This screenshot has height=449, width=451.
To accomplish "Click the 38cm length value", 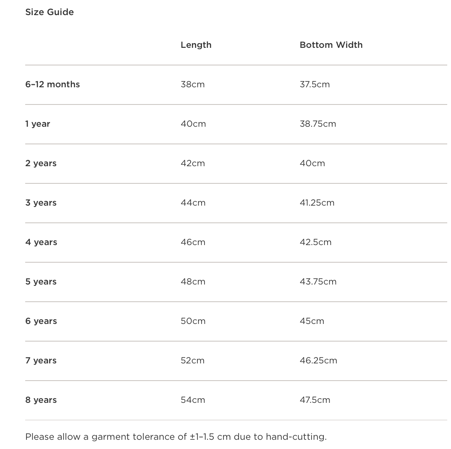I will pyautogui.click(x=193, y=84).
